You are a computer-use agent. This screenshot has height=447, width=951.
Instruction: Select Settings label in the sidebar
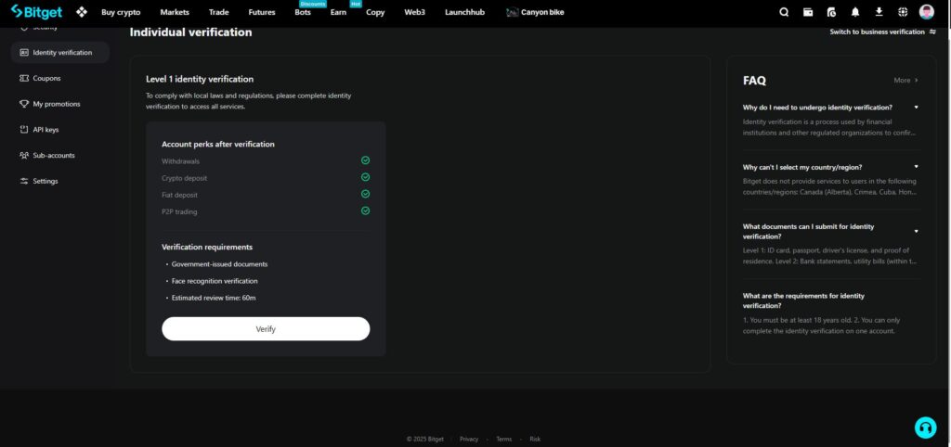point(46,181)
